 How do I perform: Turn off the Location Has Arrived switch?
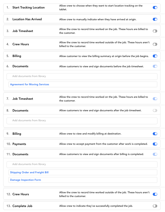point(155,19)
